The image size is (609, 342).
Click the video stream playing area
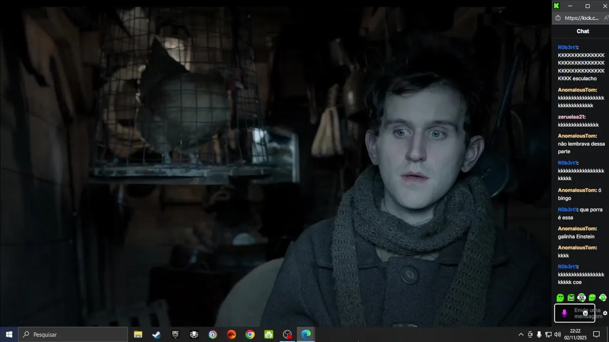click(275, 166)
